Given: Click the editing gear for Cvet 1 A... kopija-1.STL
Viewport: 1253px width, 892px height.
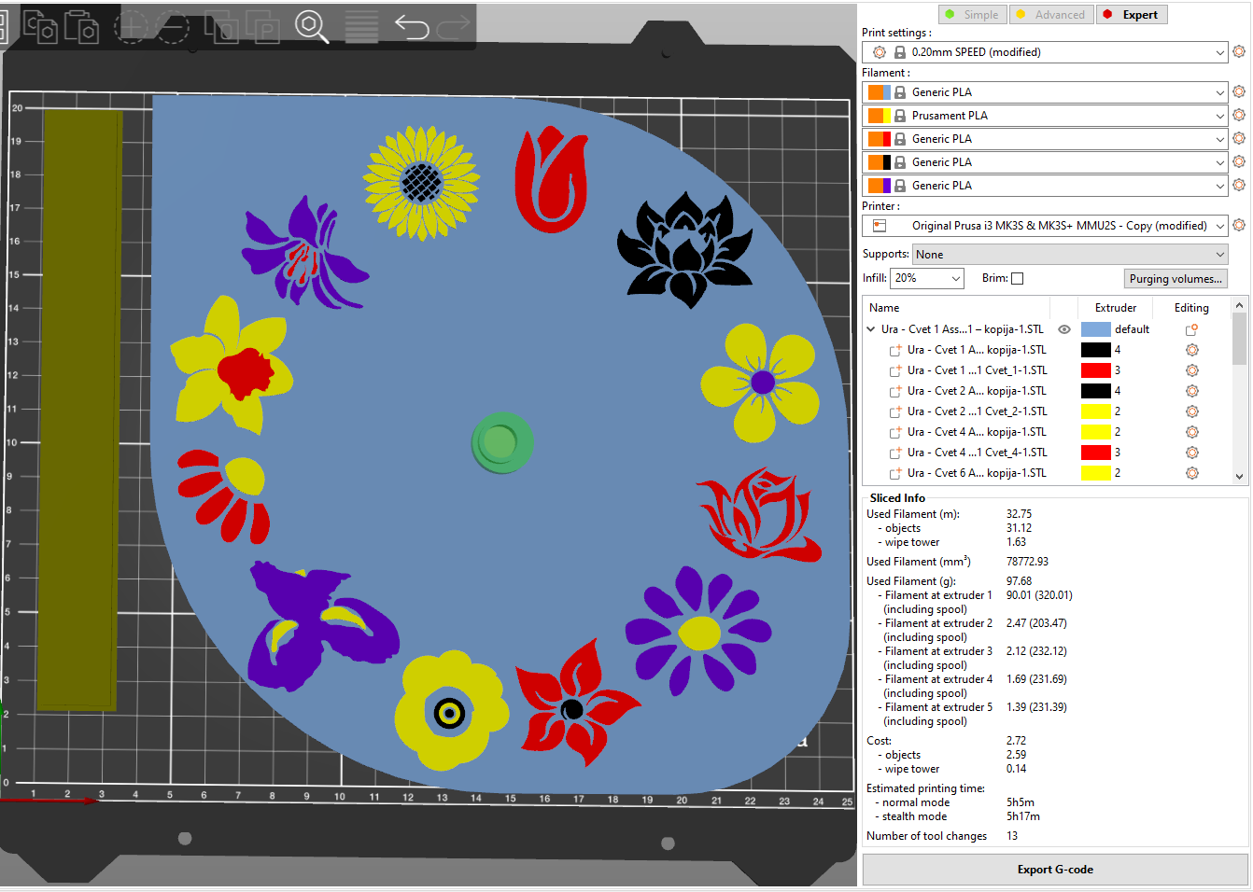Looking at the screenshot, I should [1192, 350].
